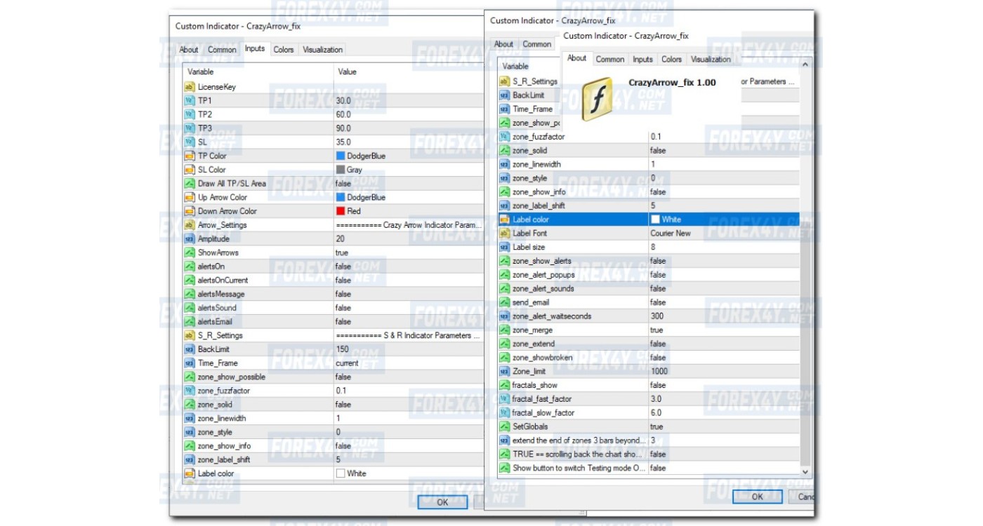Image resolution: width=983 pixels, height=526 pixels.
Task: Toggle the alertsOn value false
Action: pyautogui.click(x=343, y=267)
